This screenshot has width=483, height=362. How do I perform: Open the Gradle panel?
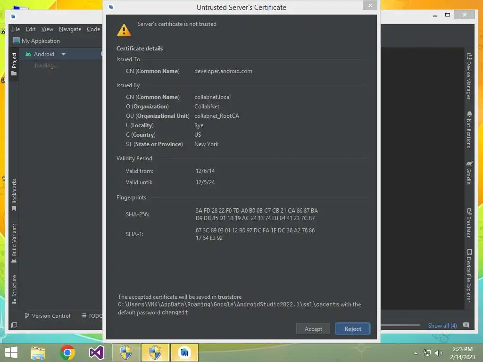pos(469,173)
